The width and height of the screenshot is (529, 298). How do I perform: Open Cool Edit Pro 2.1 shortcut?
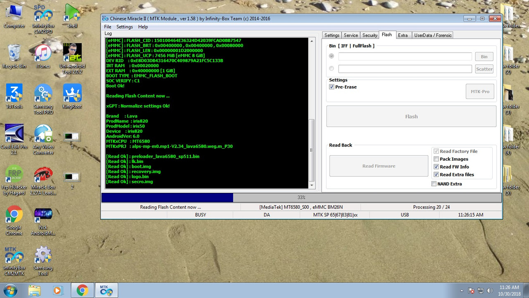pos(14,139)
